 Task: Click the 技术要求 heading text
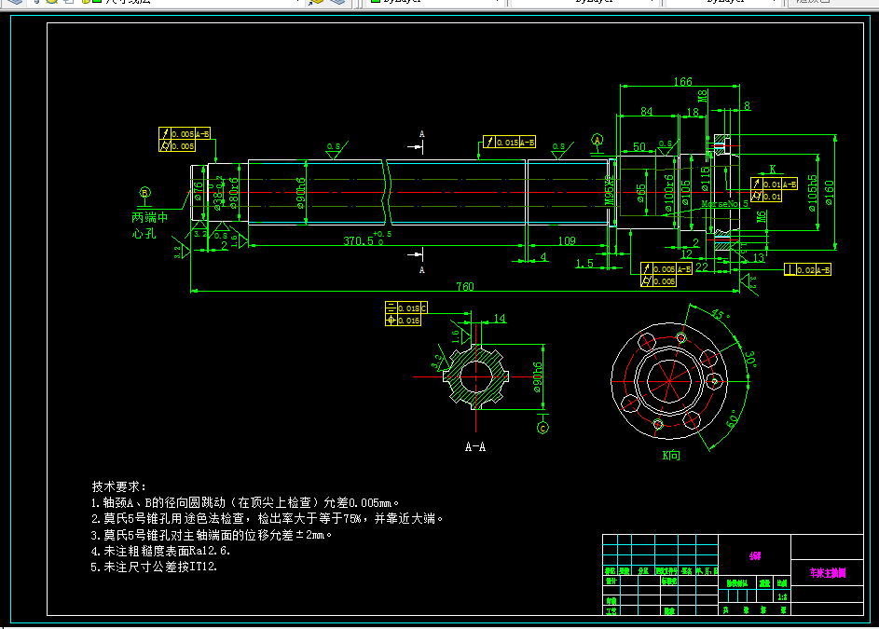[118, 486]
